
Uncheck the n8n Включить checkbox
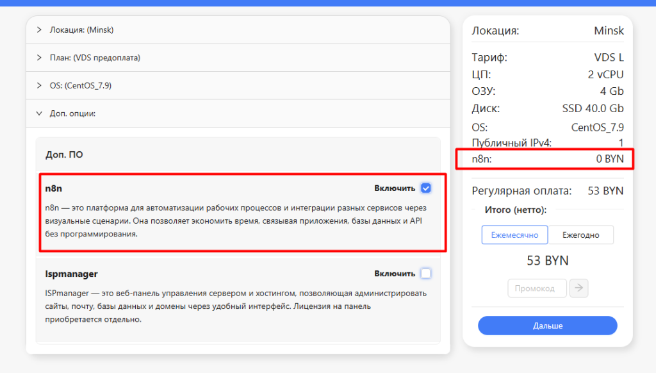426,188
